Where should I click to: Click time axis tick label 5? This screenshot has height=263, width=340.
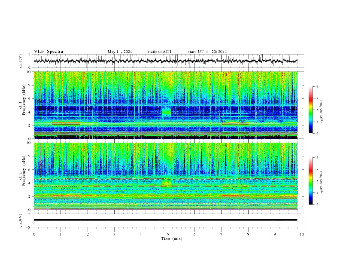[x=168, y=234]
